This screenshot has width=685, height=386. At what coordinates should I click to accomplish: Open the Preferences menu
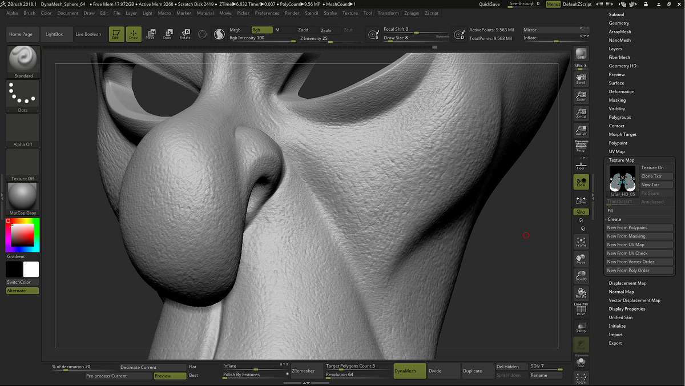click(267, 13)
